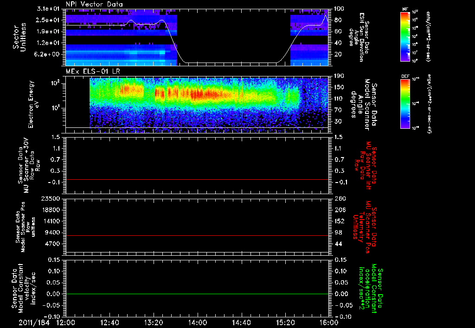Viewport: 475px width, 328px height.
Task: Click the 'ergs/(cm**2-sr-sec-eV)' color bar unit label
Action: pos(429,104)
